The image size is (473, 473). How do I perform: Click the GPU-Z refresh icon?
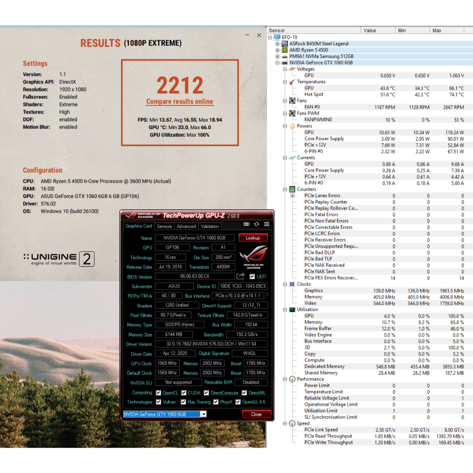tap(256, 224)
